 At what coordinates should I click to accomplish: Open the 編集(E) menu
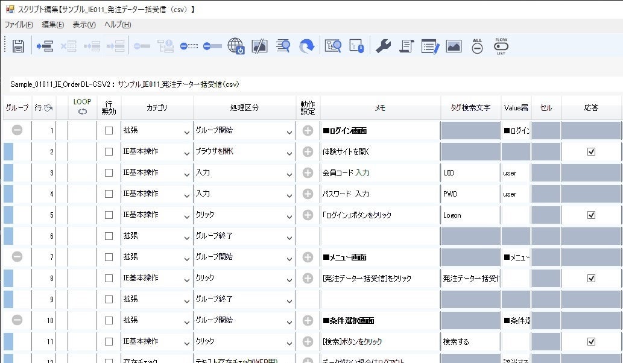(53, 25)
